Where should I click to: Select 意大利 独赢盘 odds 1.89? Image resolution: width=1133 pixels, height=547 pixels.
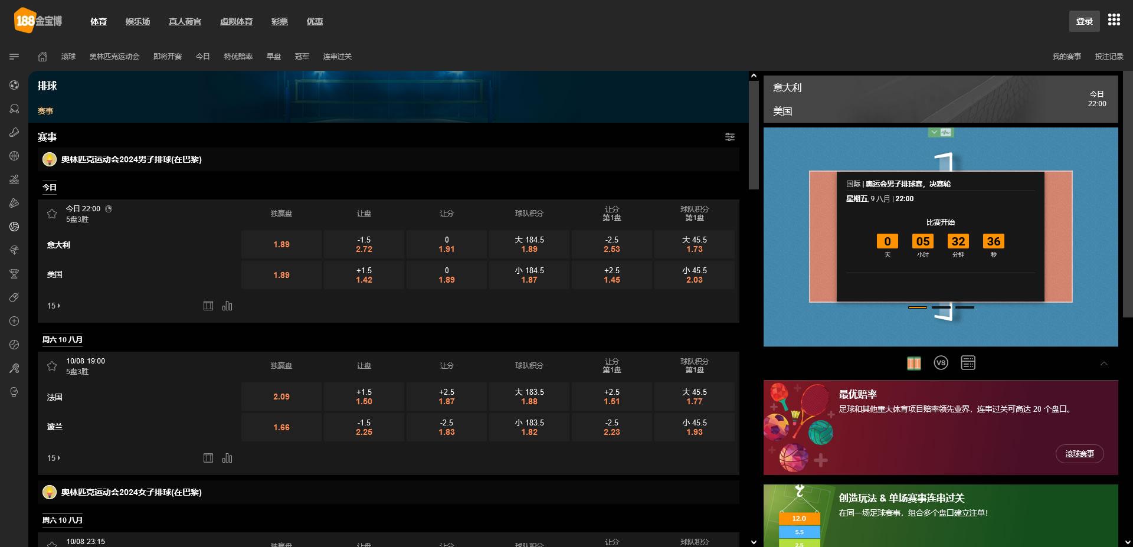click(x=281, y=244)
